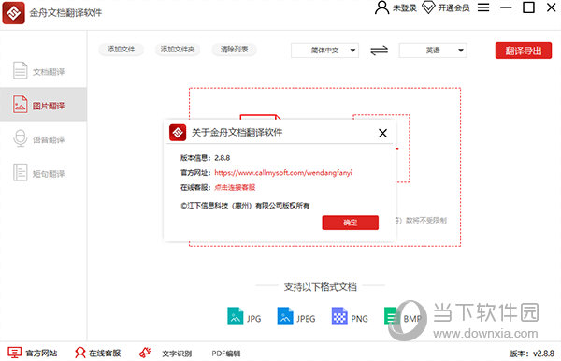This screenshot has width=561, height=361.
Task: Close the main application window
Action: (x=552, y=7)
